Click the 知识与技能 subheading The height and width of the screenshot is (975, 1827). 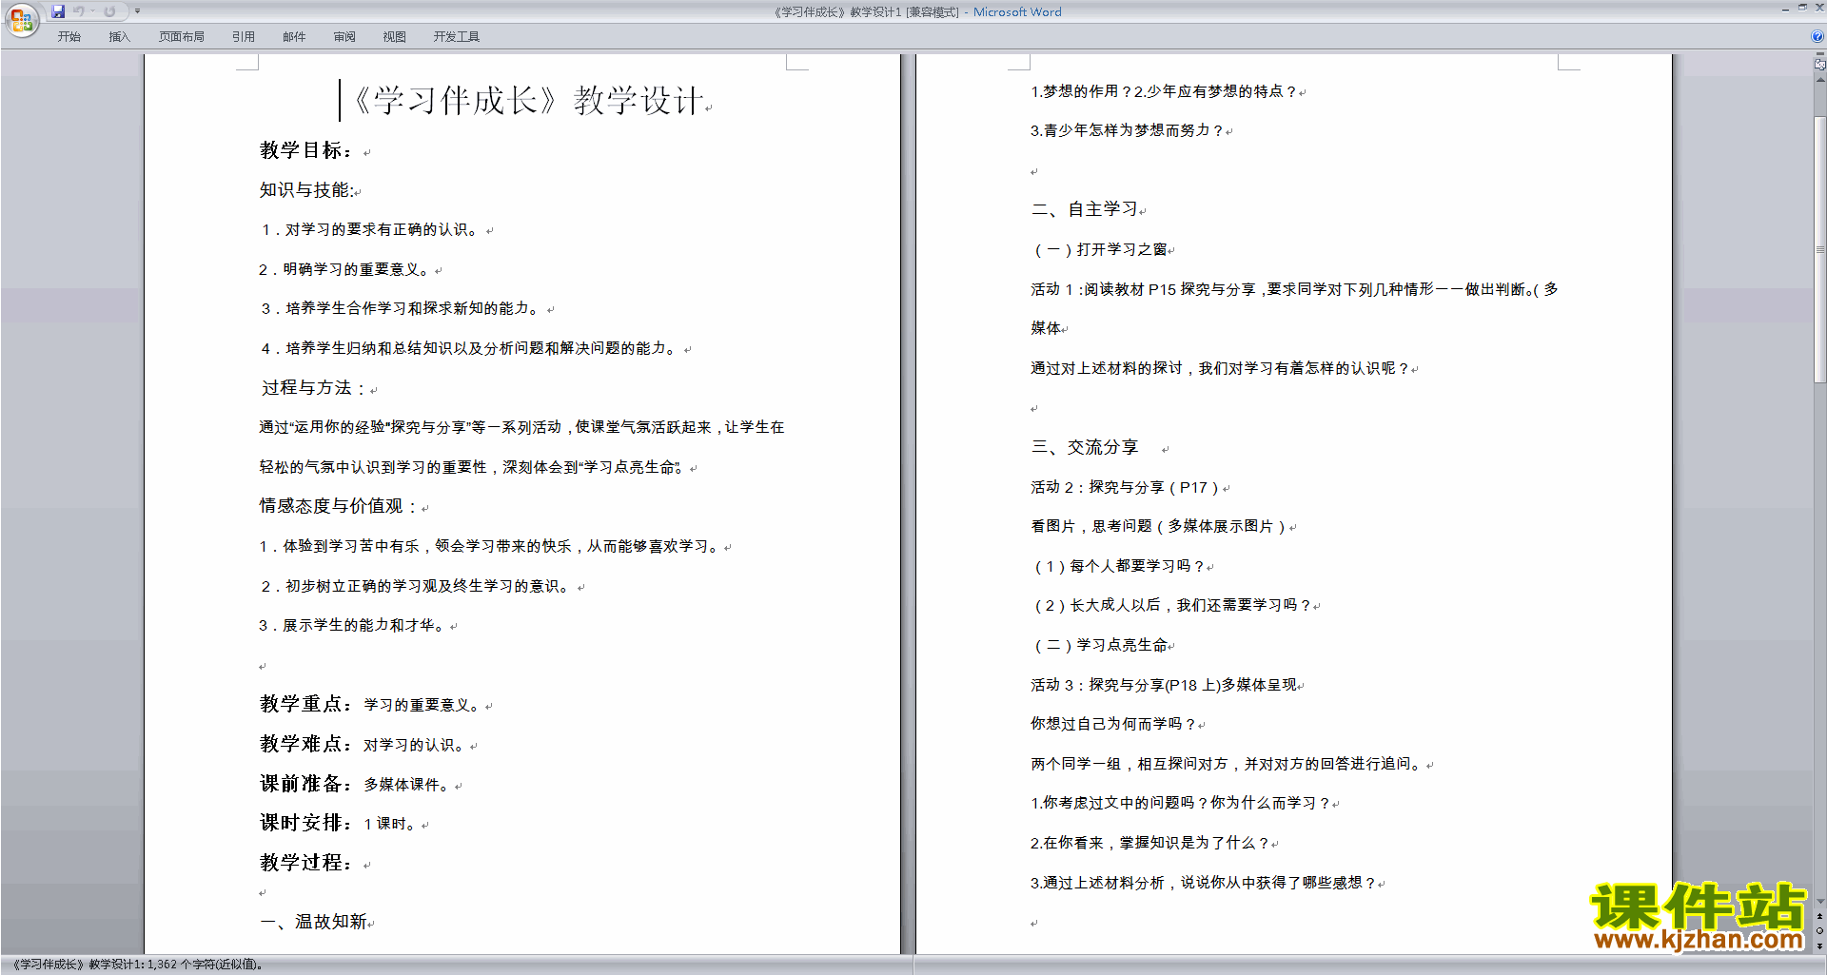[306, 190]
